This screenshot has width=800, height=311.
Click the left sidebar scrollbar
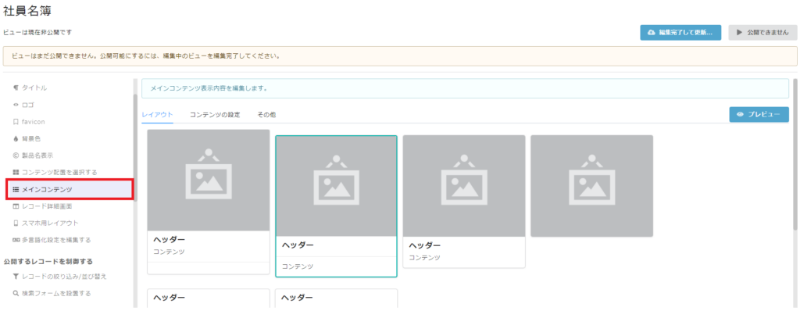tap(135, 148)
